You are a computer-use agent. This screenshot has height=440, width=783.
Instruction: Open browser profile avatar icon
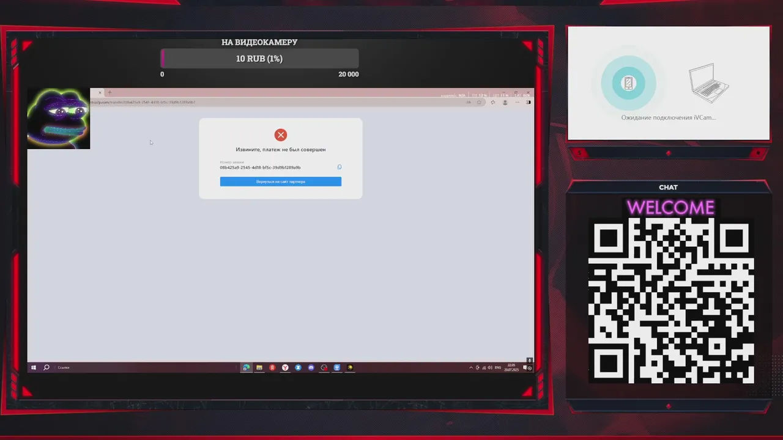505,102
